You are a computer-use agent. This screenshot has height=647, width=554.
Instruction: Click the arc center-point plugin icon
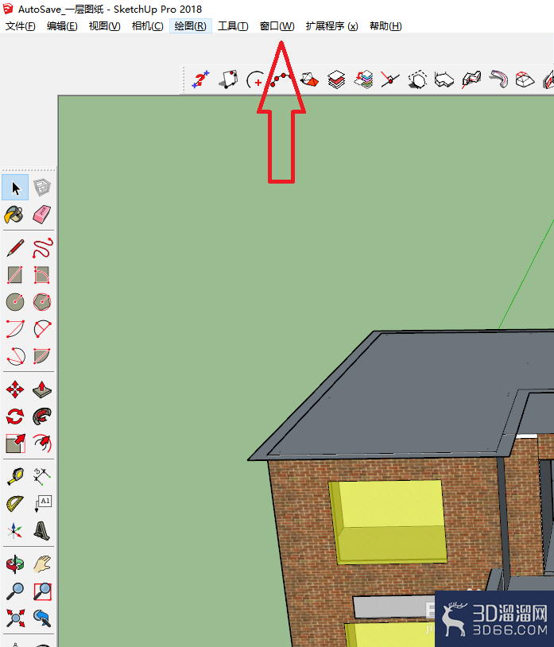pos(255,79)
